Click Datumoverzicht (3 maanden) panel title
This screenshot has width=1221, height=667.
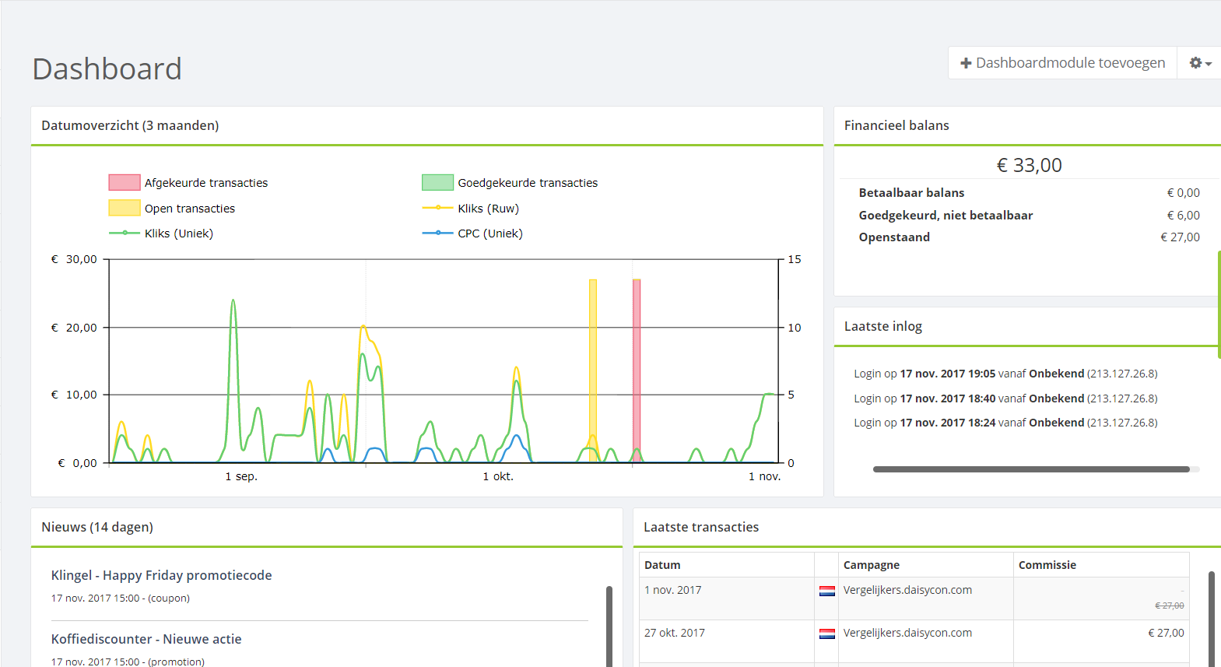pyautogui.click(x=130, y=125)
